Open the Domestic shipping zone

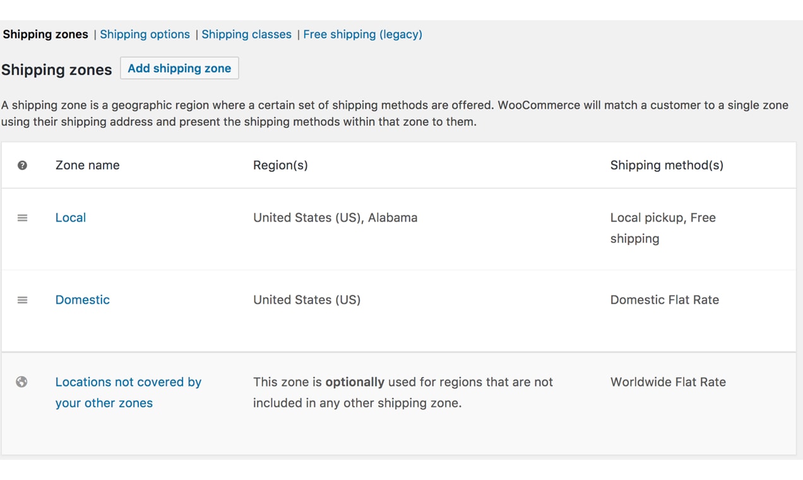pyautogui.click(x=83, y=300)
